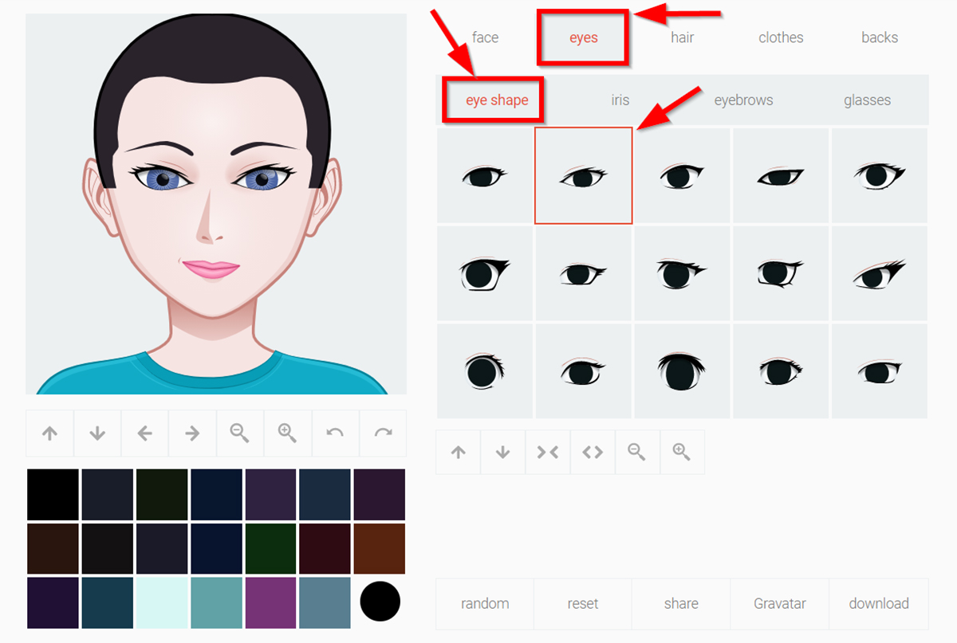Switch to the glasses options

coord(867,100)
